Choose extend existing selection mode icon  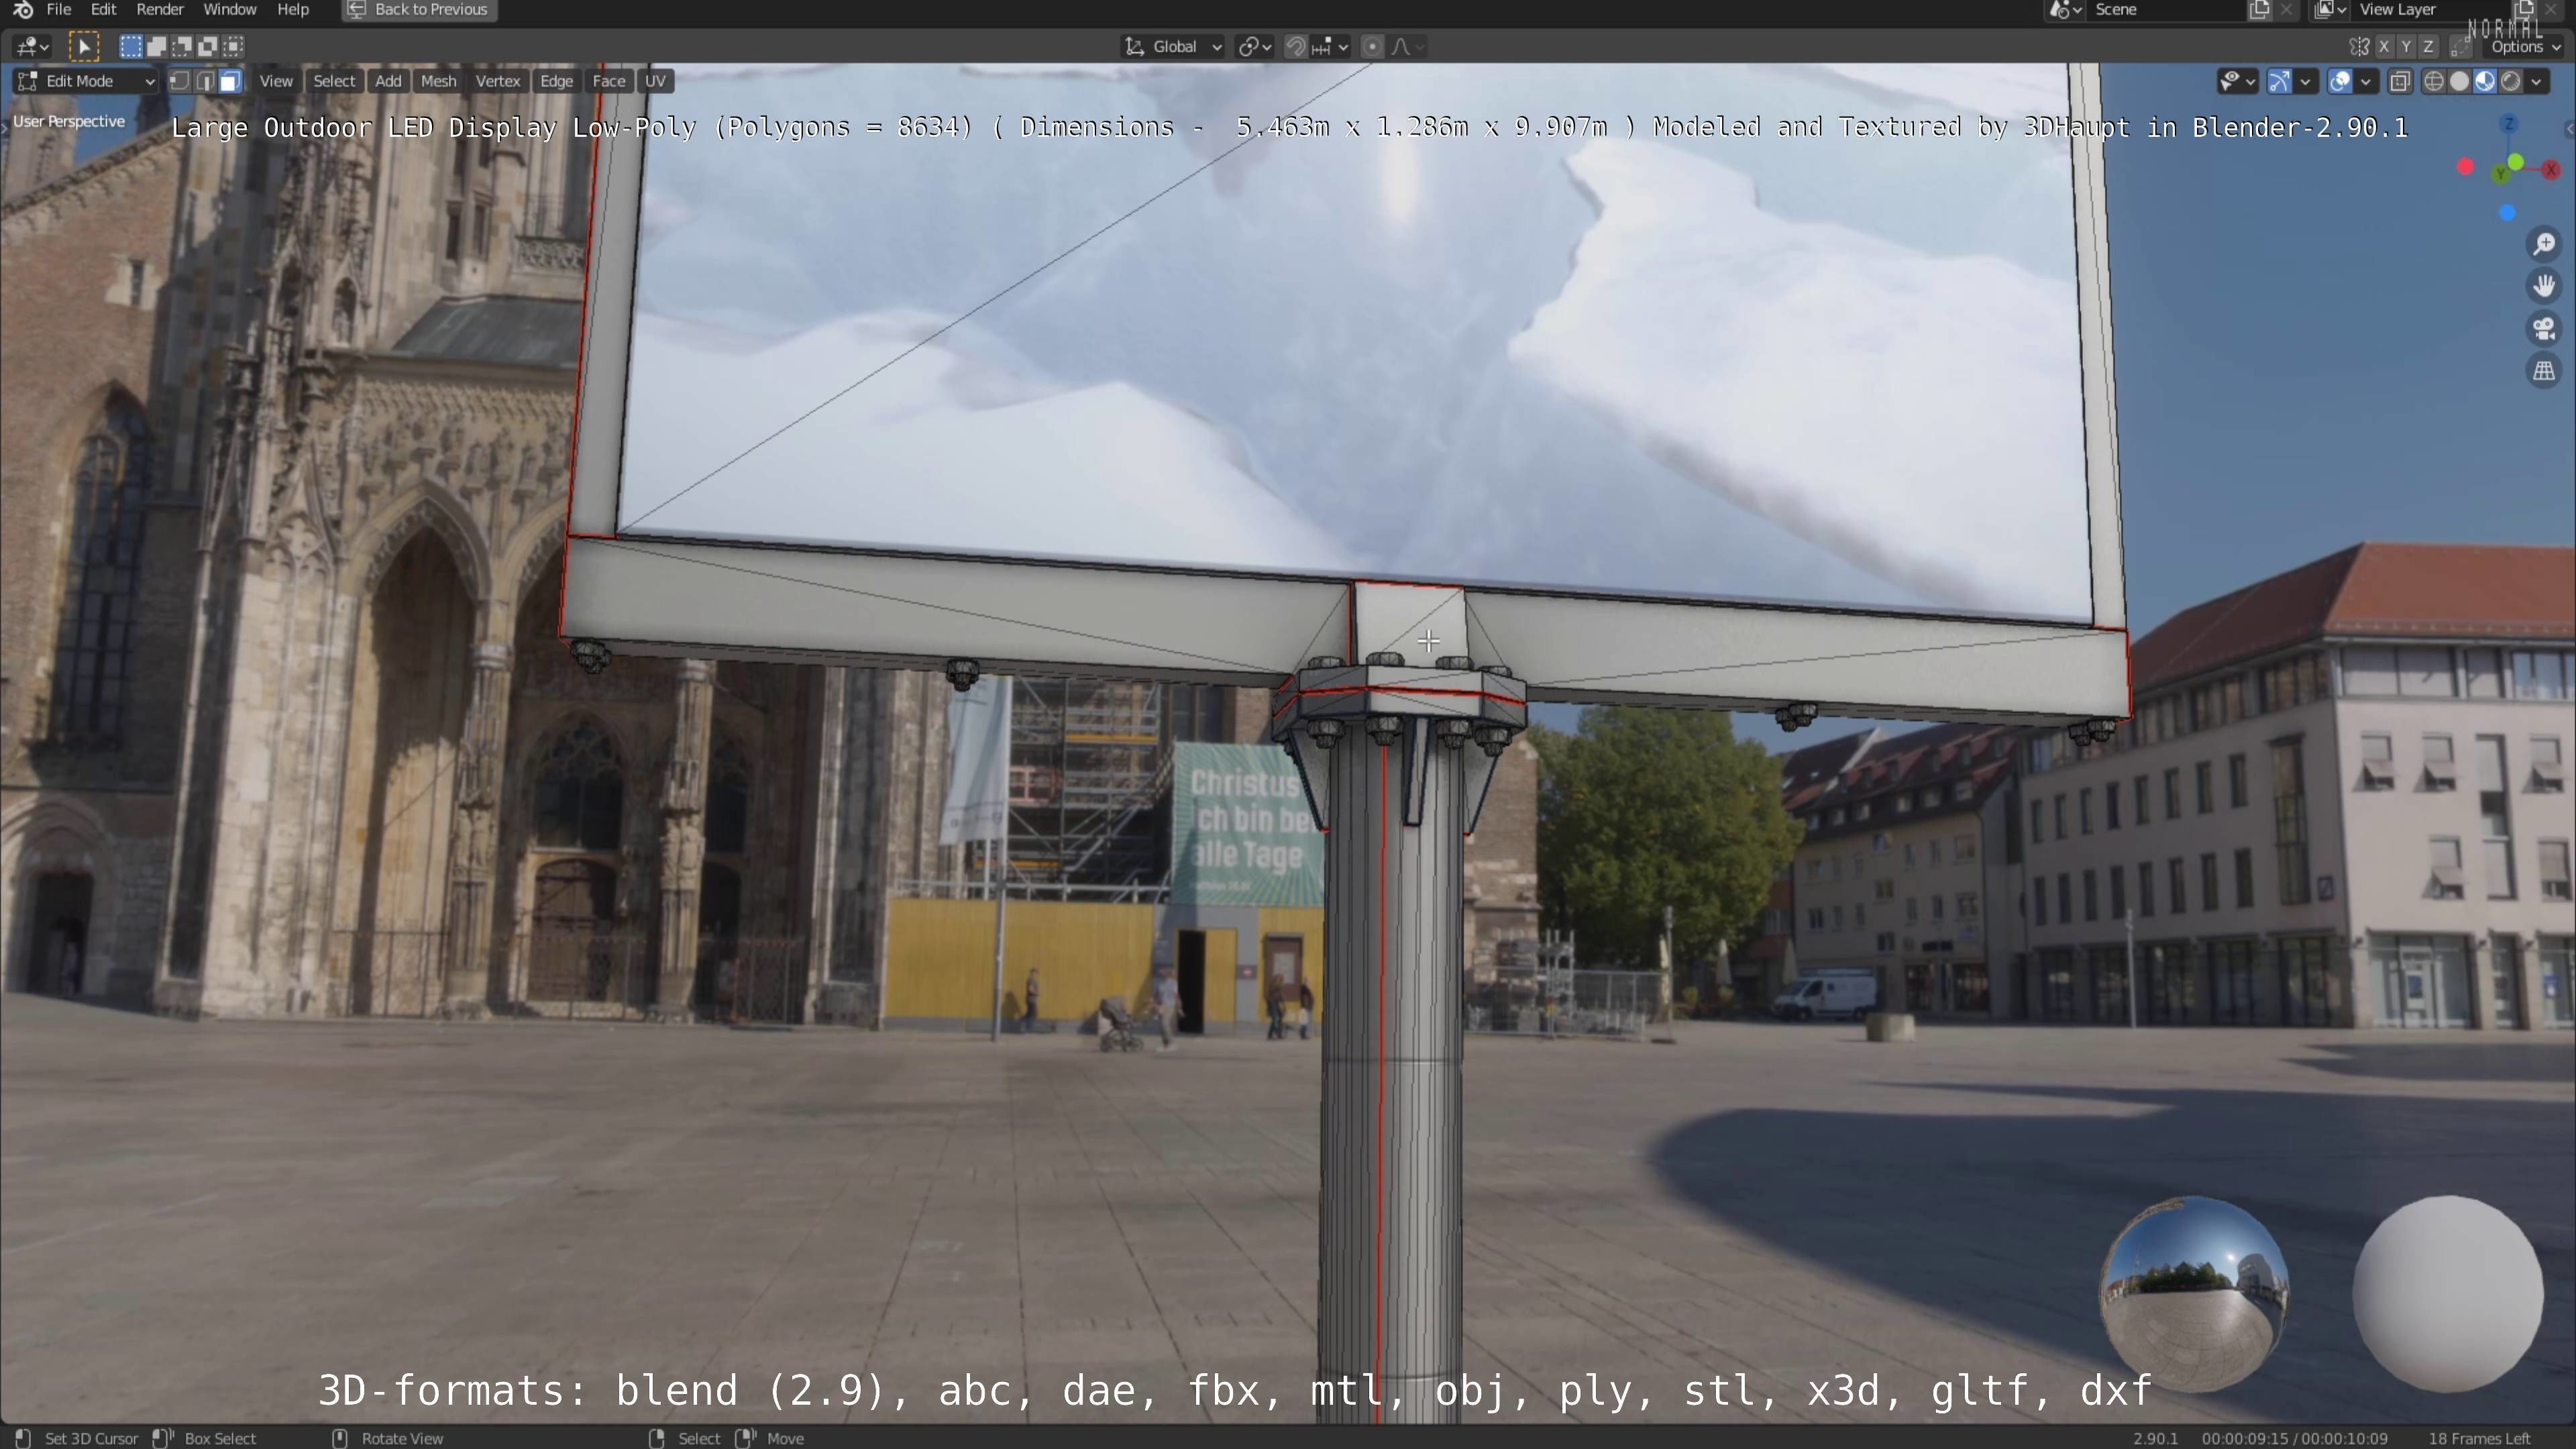click(157, 46)
